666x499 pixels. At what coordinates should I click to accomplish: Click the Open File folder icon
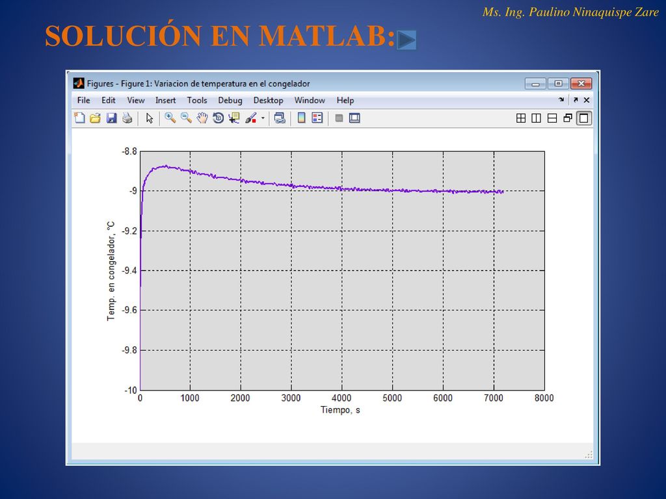(95, 118)
